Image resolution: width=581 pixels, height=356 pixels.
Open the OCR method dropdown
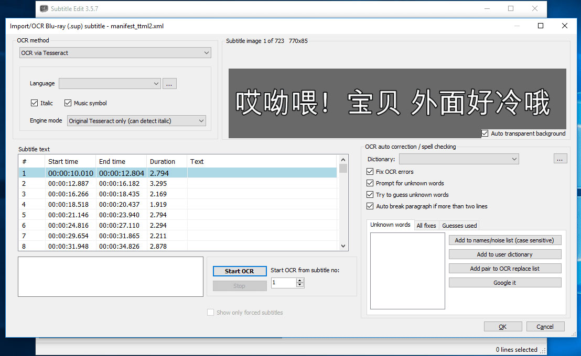pyautogui.click(x=115, y=53)
